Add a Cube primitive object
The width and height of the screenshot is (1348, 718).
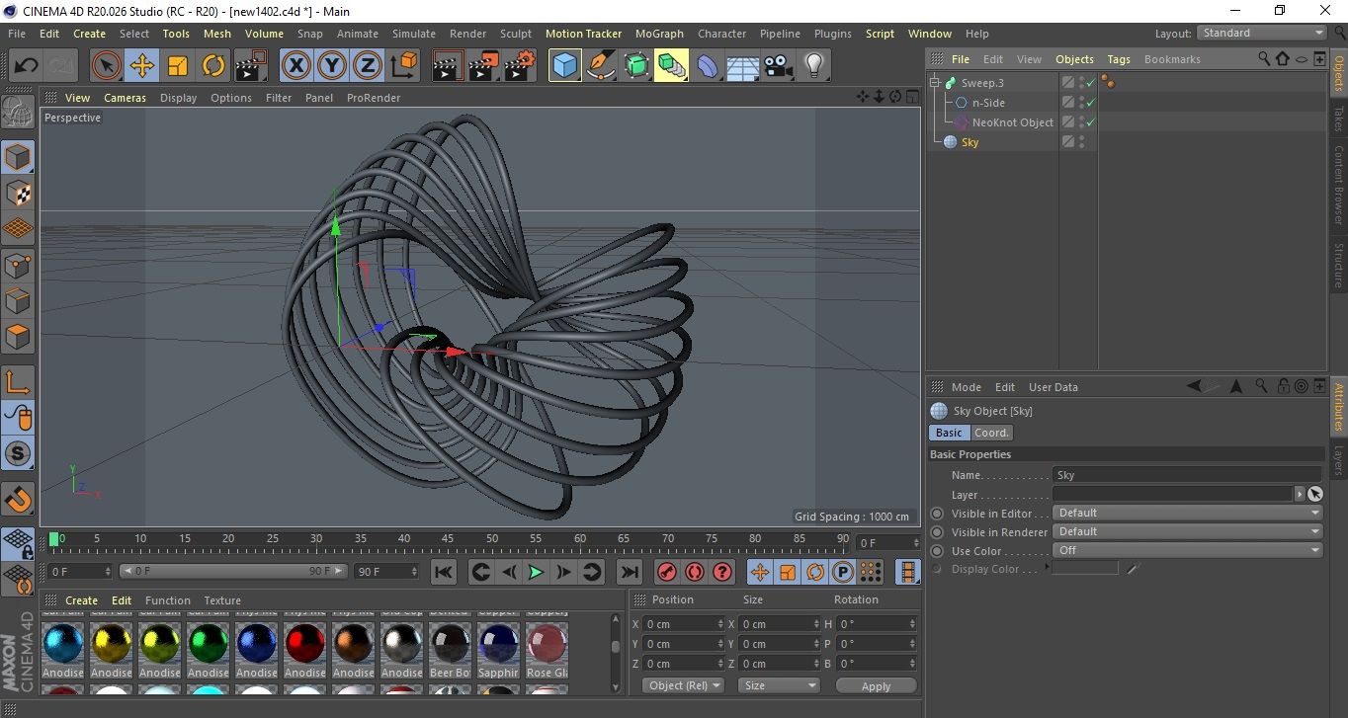[x=564, y=66]
